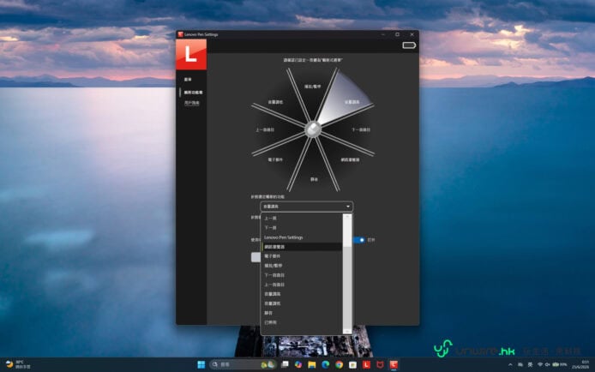Select the 音量調低 segment on the wheel
The image size is (595, 372).
275,102
